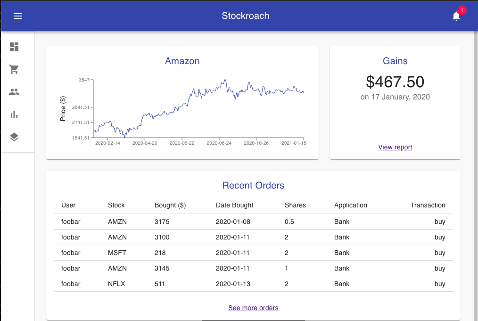Click the Stockroach app title

tap(246, 16)
